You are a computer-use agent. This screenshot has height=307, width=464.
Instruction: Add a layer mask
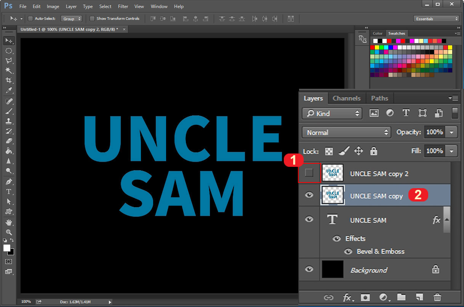point(365,297)
